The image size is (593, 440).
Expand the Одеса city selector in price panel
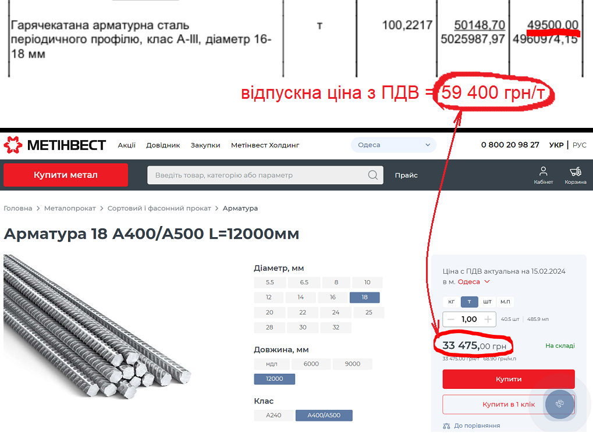point(474,282)
